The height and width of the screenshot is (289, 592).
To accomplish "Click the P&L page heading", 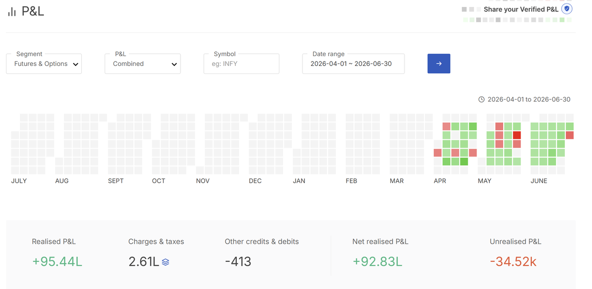I will 33,11.
